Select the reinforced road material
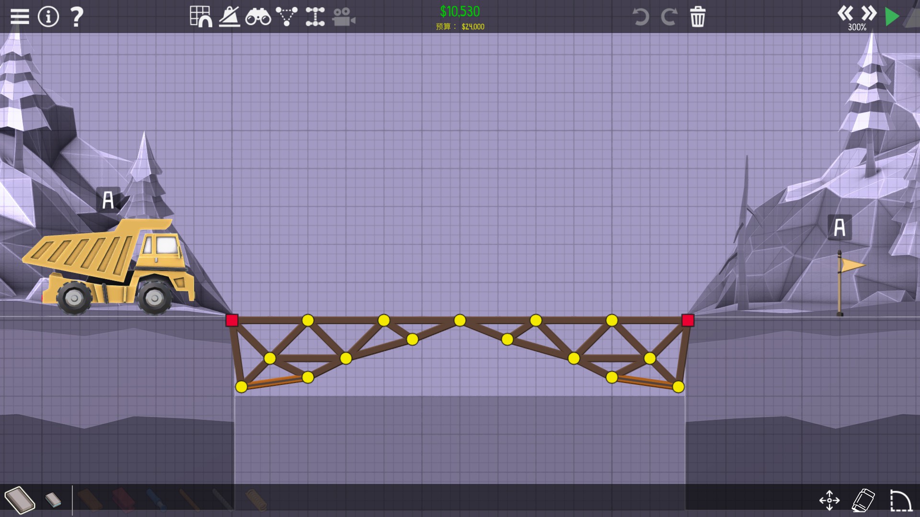 [123, 500]
